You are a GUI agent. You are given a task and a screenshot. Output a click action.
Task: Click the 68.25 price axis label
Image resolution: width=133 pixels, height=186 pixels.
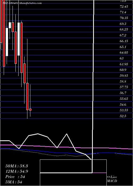pyautogui.click(x=124, y=30)
